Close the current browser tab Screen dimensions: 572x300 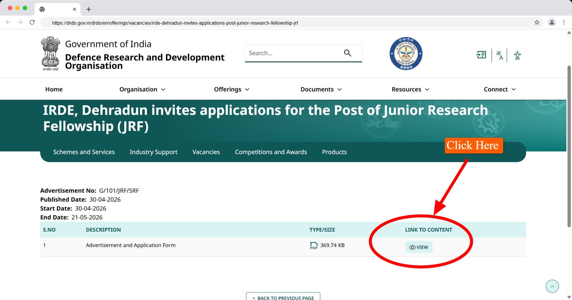click(74, 9)
